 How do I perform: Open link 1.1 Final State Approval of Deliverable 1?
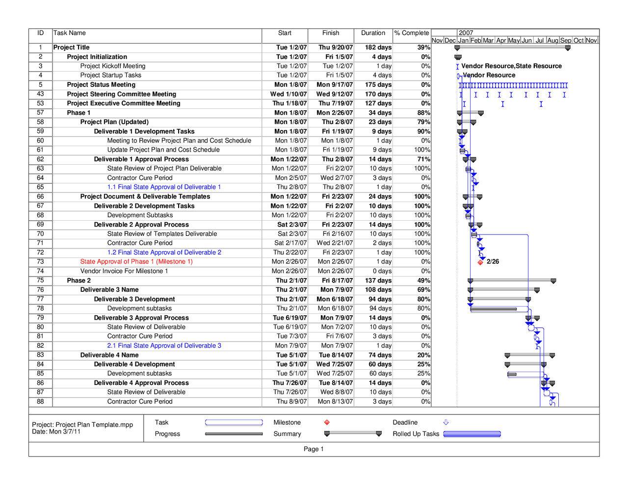coord(165,187)
